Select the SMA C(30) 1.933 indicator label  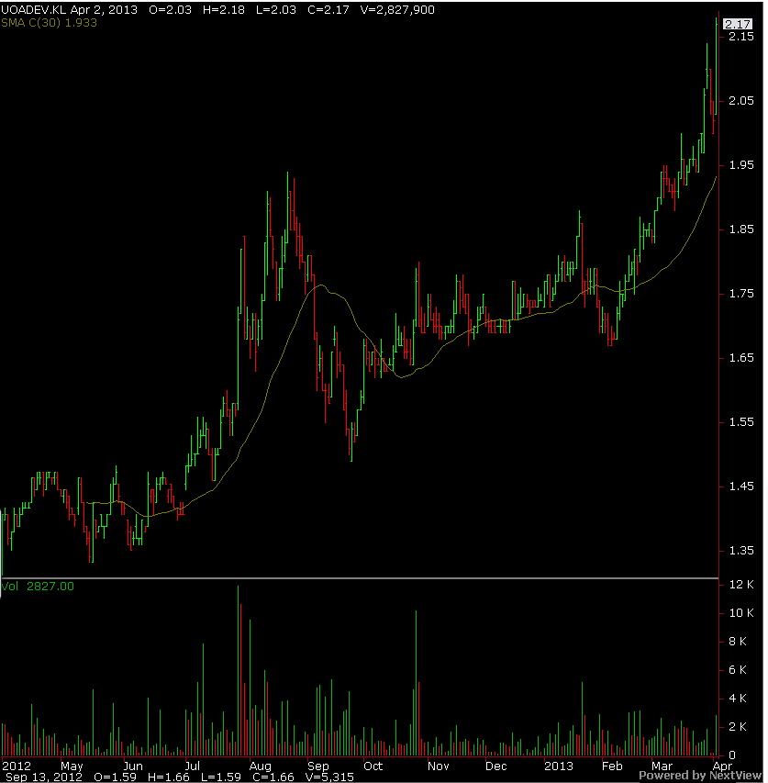click(49, 22)
